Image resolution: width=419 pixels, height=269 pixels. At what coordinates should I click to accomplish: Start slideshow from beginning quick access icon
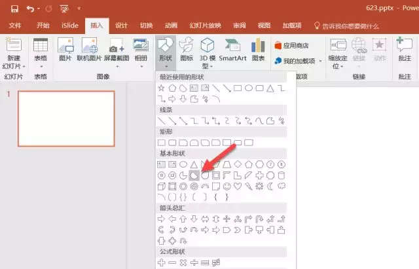coord(64,9)
